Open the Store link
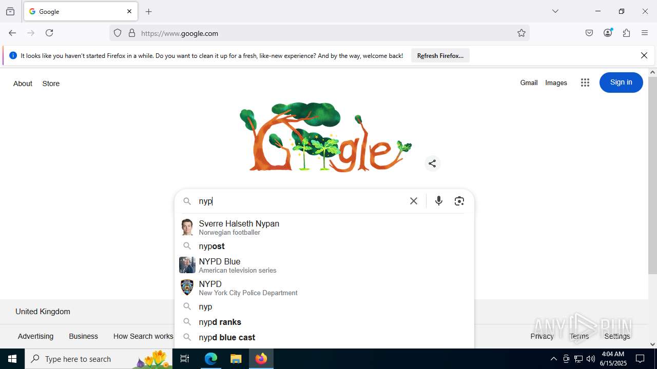Viewport: 657px width, 369px height. (x=51, y=84)
